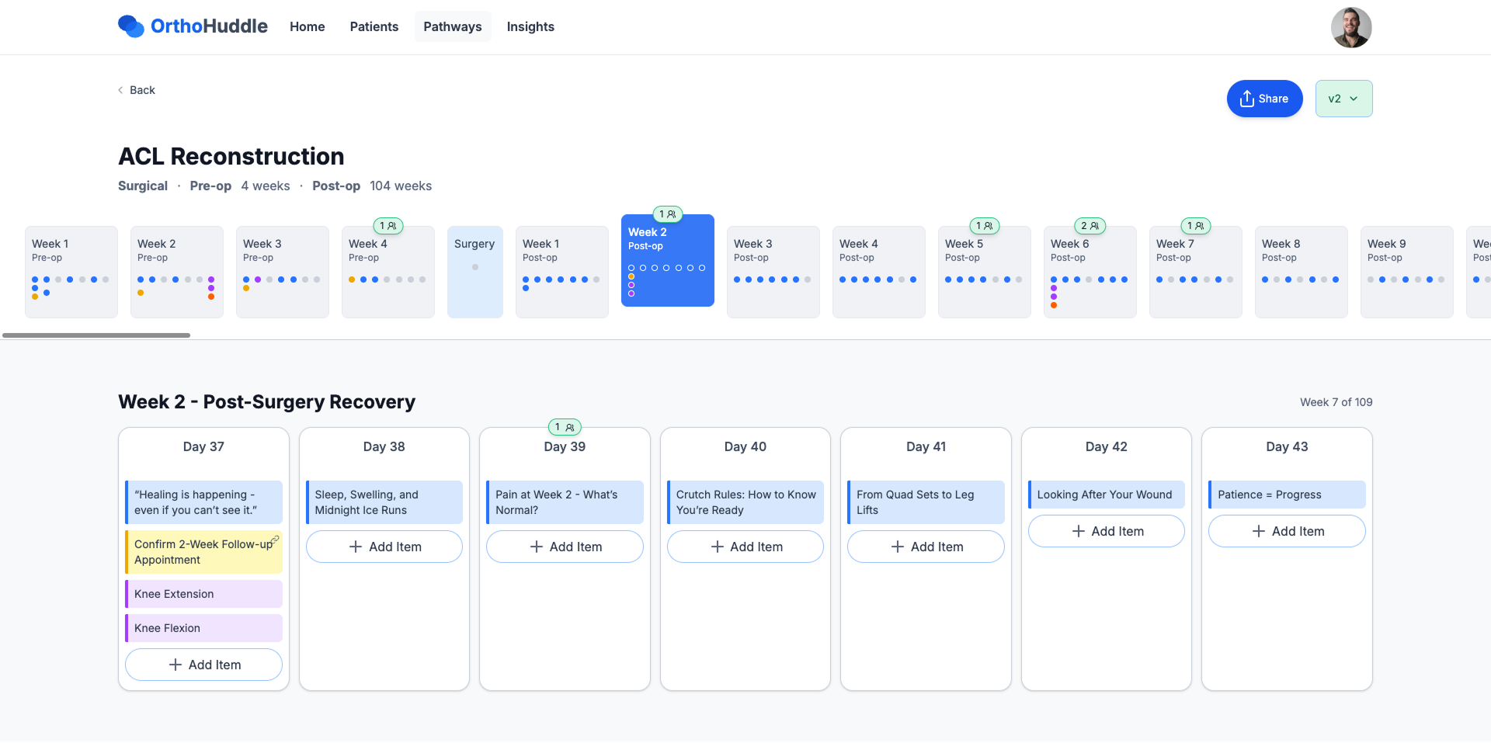Click the patient count badge on Week 4 Pre-op
Screen dimensions: 1491x743
[x=388, y=225]
